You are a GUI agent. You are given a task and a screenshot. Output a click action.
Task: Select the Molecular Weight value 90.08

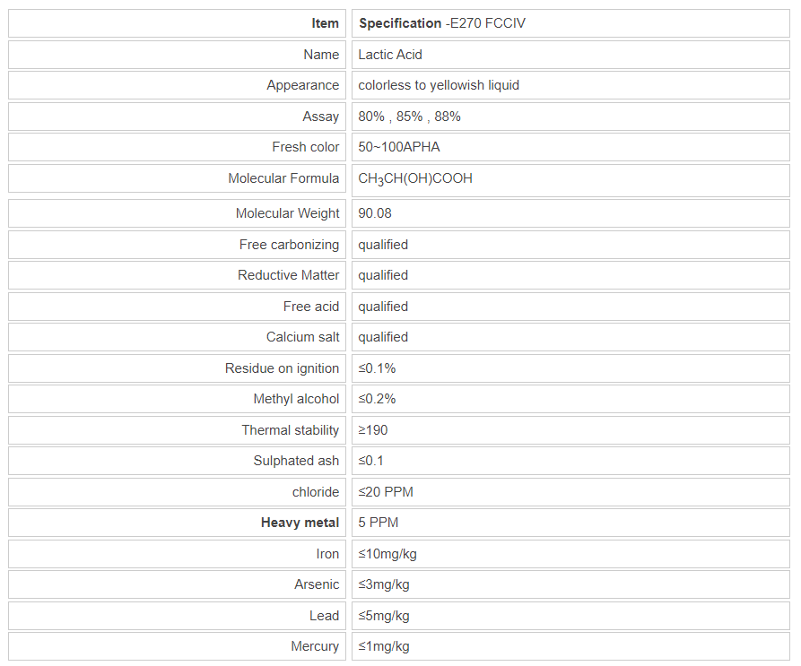tap(375, 213)
